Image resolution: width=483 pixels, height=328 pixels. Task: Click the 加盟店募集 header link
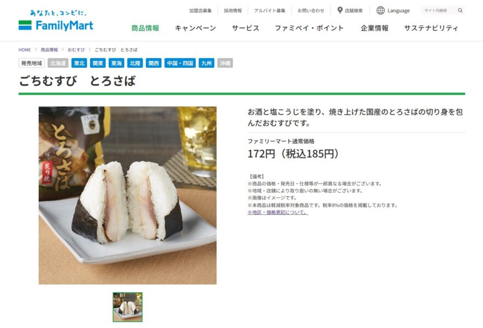click(200, 10)
